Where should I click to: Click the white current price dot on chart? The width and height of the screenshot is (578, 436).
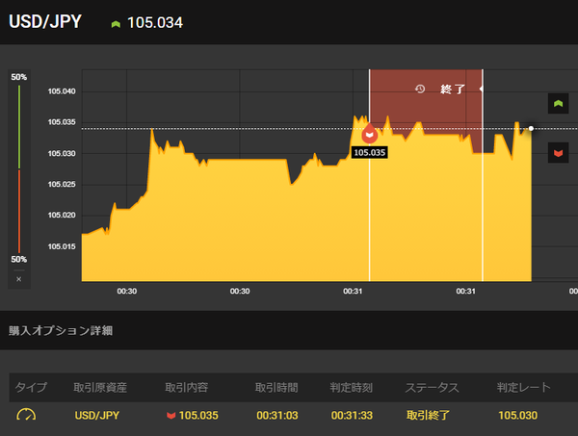click(x=531, y=129)
